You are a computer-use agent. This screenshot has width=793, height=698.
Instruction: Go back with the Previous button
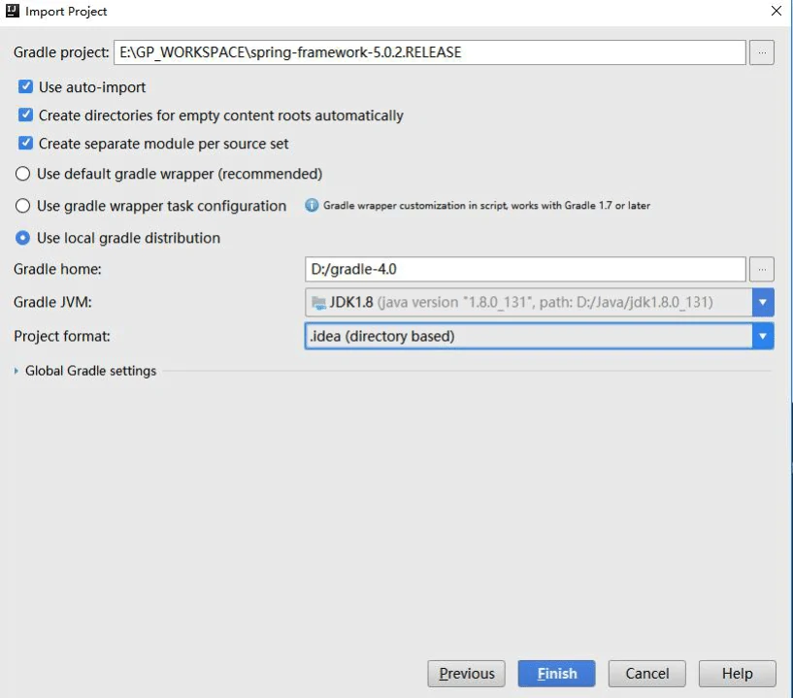(x=467, y=674)
